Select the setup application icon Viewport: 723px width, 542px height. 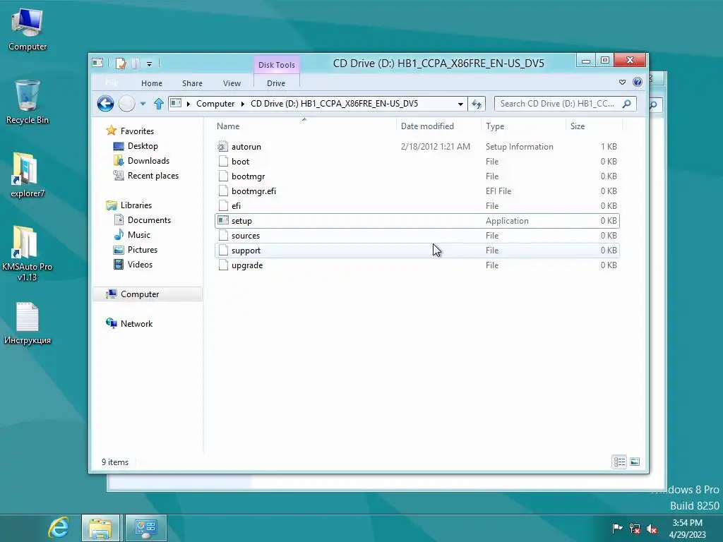click(223, 220)
